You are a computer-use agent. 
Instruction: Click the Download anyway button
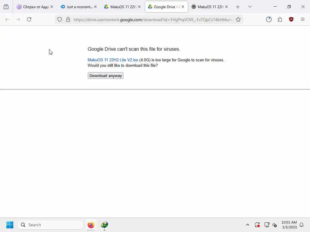[x=106, y=76]
